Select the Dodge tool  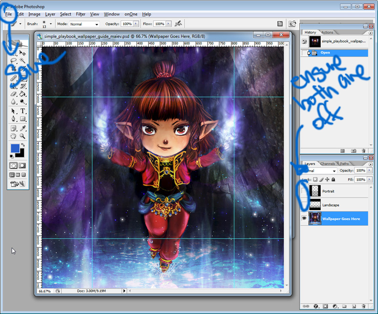click(23, 102)
